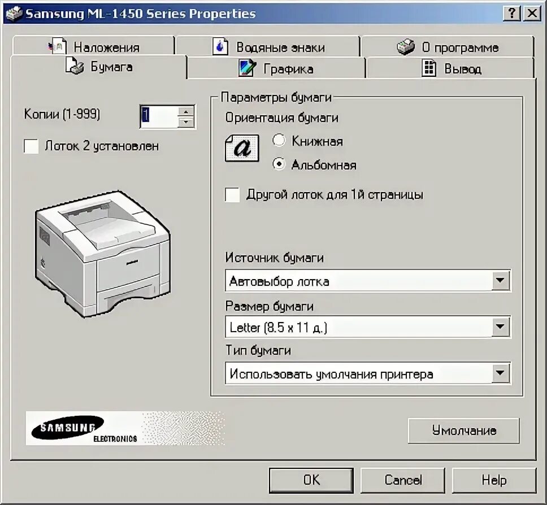This screenshot has width=547, height=505.
Task: Click the Копии (1-999) label
Action: coord(62,114)
